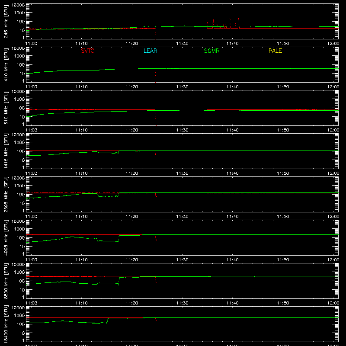The height and width of the screenshot is (346, 346).
Task: Click 11:50 tick under the 410 MHz plot
Action: [283, 87]
